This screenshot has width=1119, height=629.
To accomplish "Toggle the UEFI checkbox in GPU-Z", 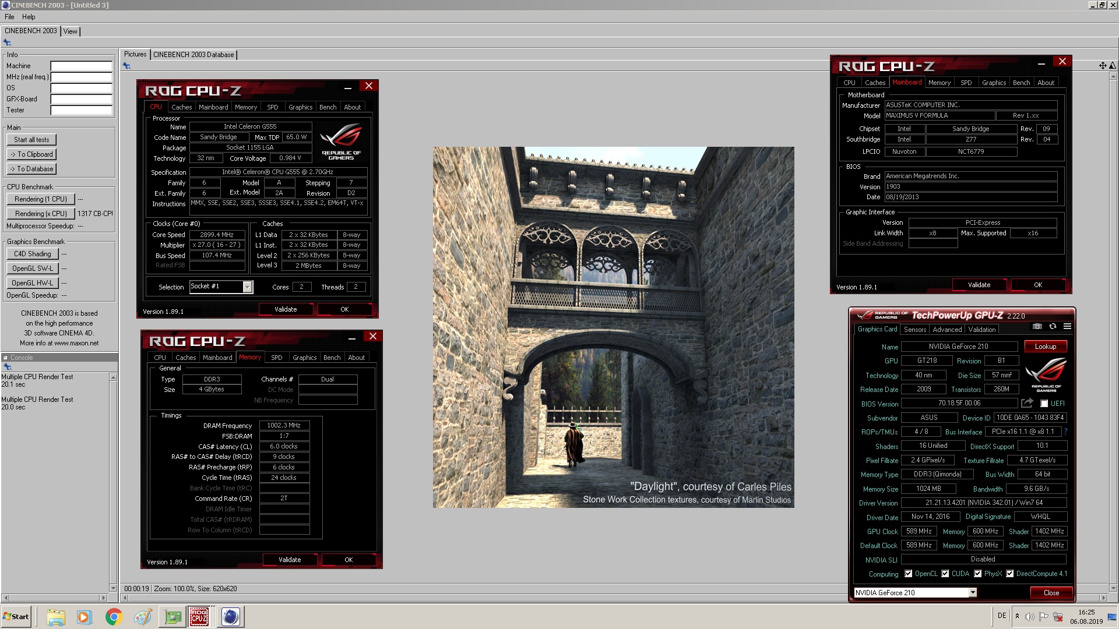I will tap(1044, 404).
